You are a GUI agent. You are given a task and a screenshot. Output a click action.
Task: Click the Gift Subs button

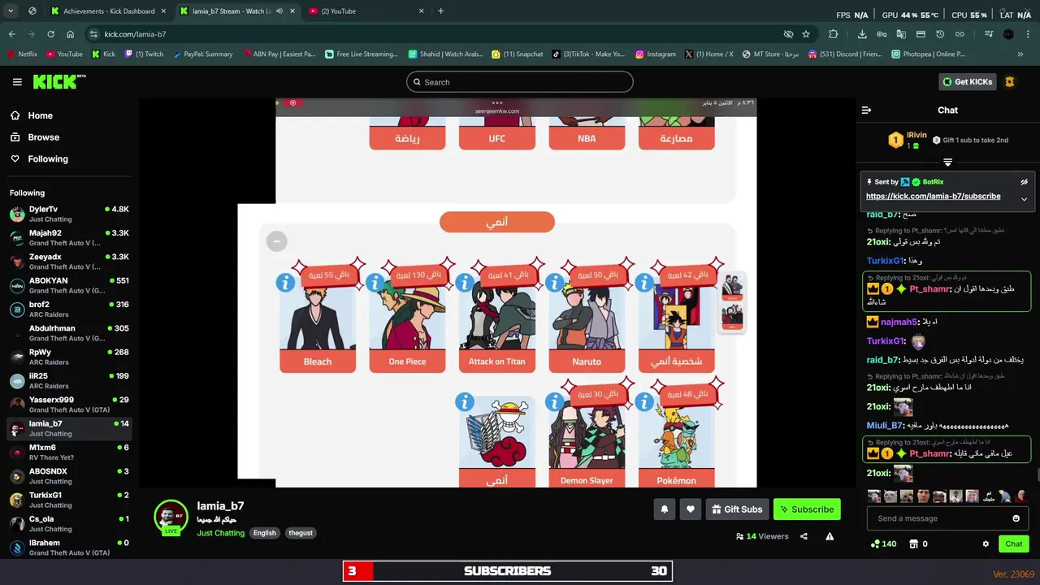737,509
